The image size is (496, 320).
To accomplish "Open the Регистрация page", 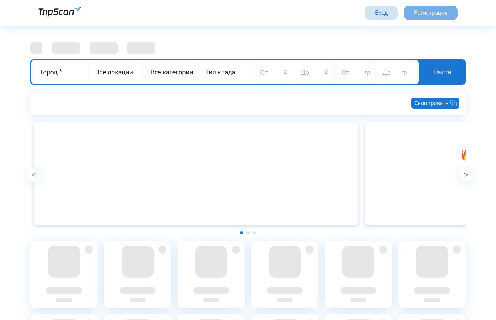I will [430, 13].
